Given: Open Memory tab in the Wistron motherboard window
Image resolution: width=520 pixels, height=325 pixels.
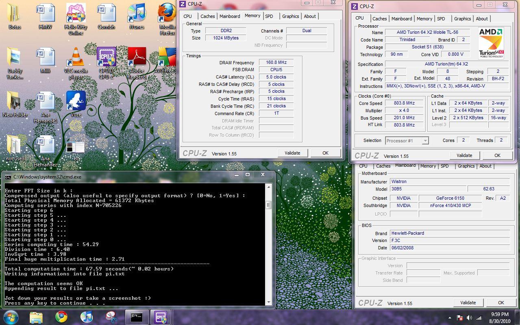Looking at the screenshot, I should click(x=428, y=166).
